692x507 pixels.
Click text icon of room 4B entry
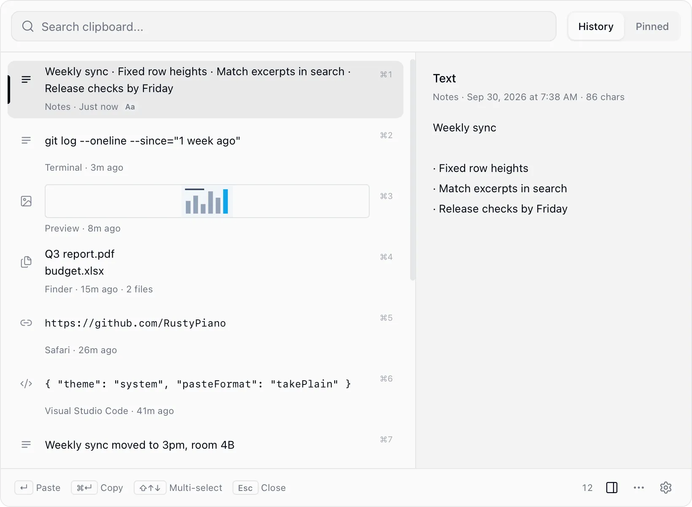pos(26,444)
